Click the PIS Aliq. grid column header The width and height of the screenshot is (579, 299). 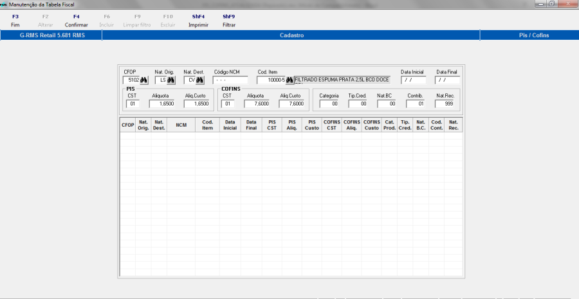coord(292,125)
